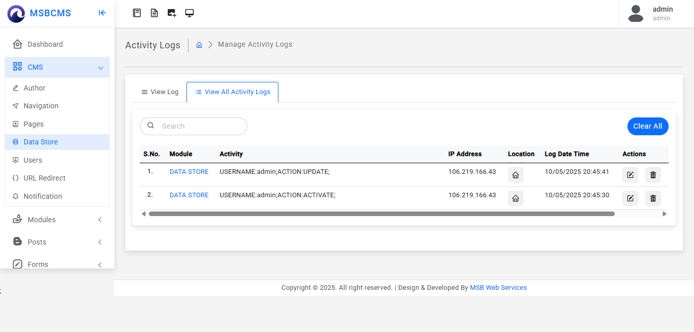Select the View All Activity Logs tab
Screen dimensions: 694x332
[233, 92]
